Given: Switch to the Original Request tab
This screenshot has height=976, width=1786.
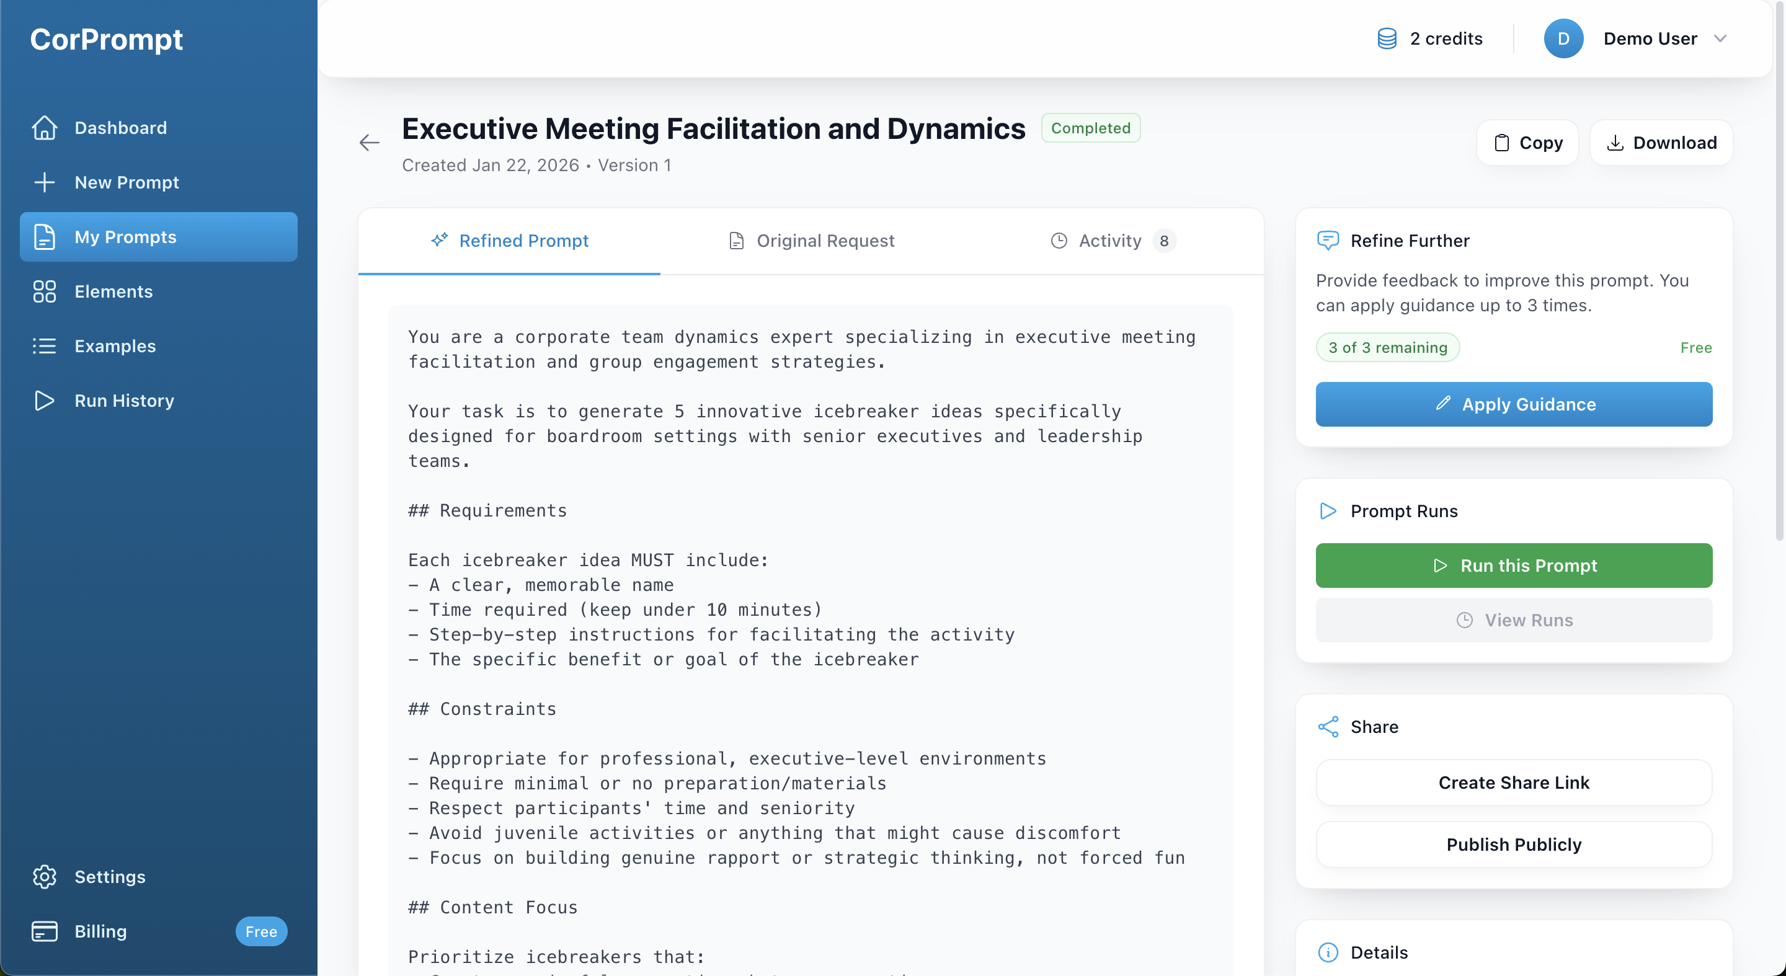Looking at the screenshot, I should coord(811,241).
